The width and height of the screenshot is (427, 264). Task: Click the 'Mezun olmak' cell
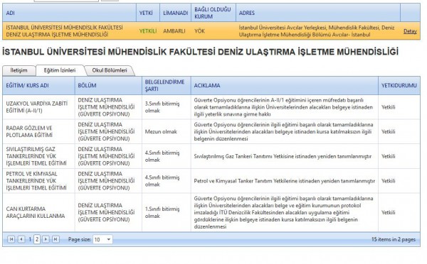pyautogui.click(x=166, y=132)
